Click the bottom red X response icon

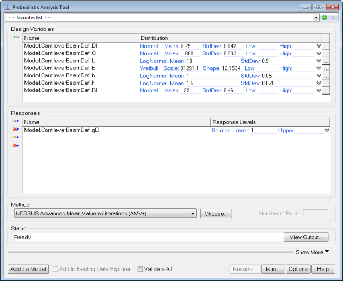pyautogui.click(x=16, y=145)
